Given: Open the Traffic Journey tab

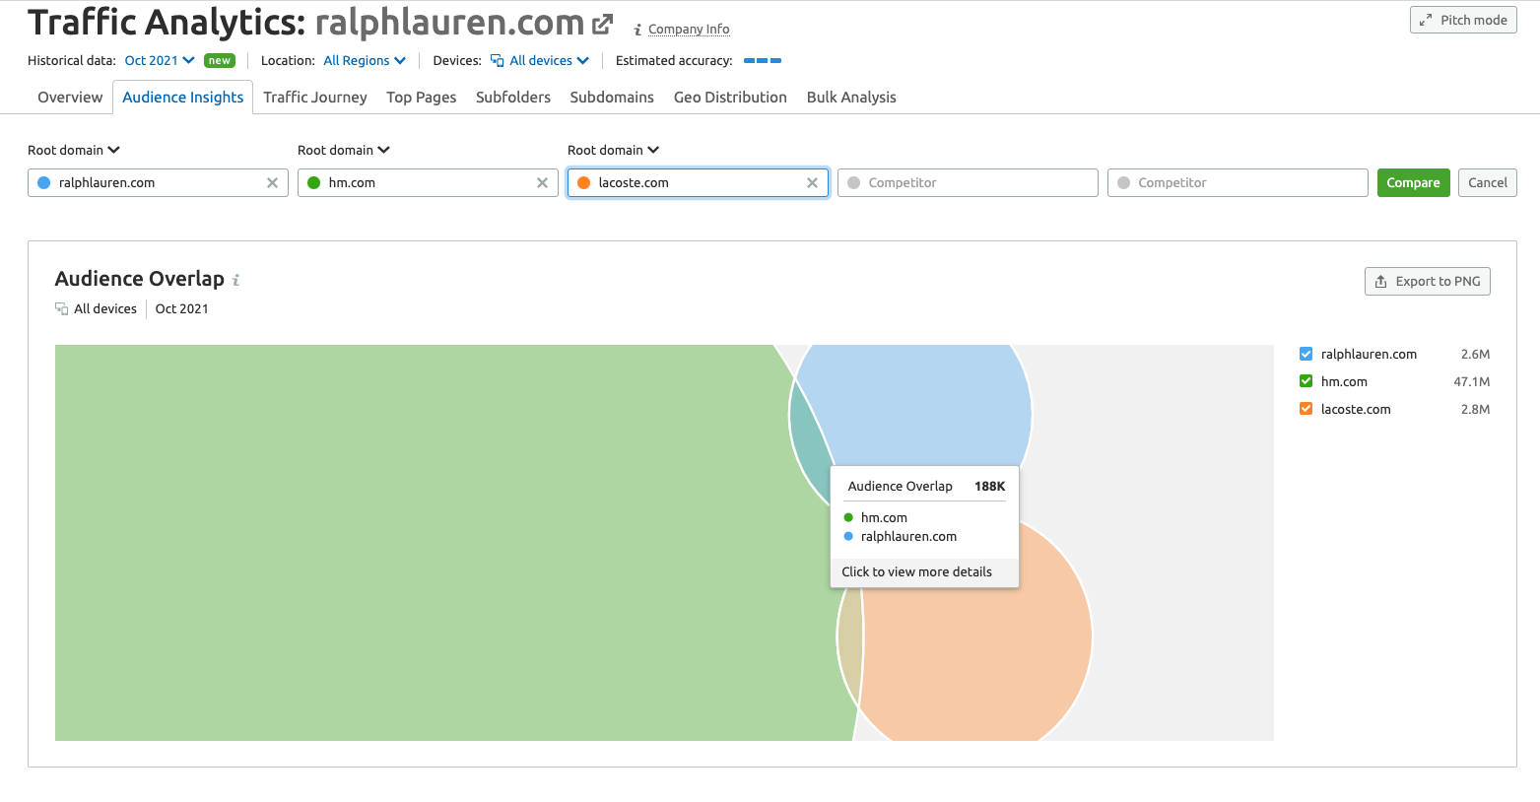Looking at the screenshot, I should (x=315, y=98).
